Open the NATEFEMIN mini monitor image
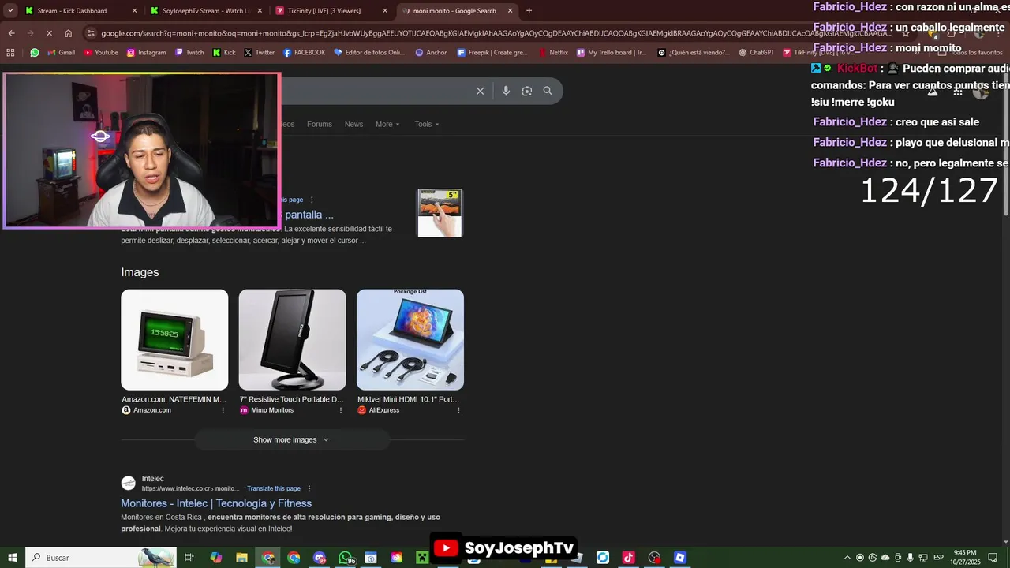Image resolution: width=1010 pixels, height=568 pixels. point(174,339)
